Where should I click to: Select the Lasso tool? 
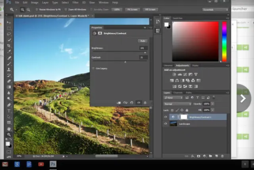tap(9, 34)
